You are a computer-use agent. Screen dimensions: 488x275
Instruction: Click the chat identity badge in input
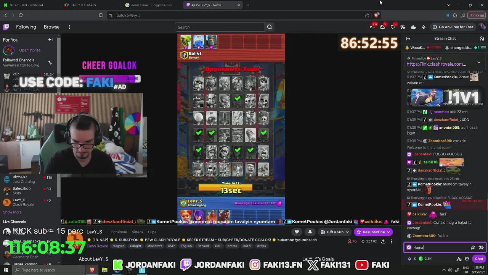click(x=409, y=247)
